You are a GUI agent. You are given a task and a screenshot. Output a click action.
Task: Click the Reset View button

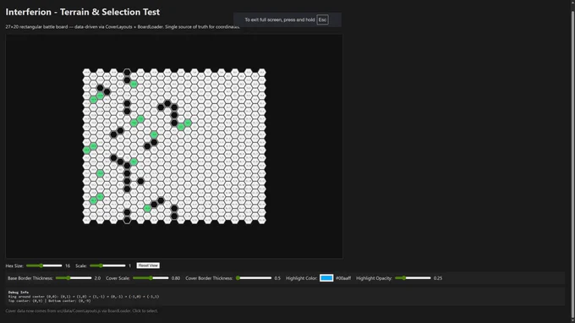click(148, 266)
